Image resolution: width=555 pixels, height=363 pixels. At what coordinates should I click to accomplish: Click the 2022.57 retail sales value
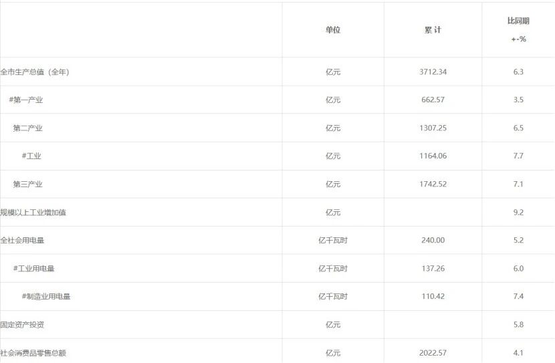(433, 353)
